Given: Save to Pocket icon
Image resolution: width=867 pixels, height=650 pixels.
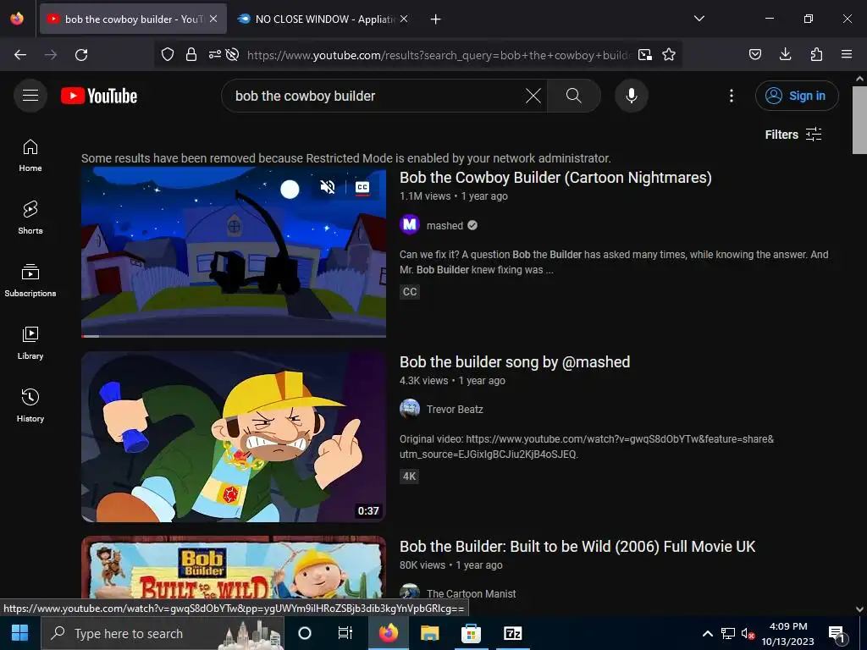Looking at the screenshot, I should pyautogui.click(x=754, y=55).
